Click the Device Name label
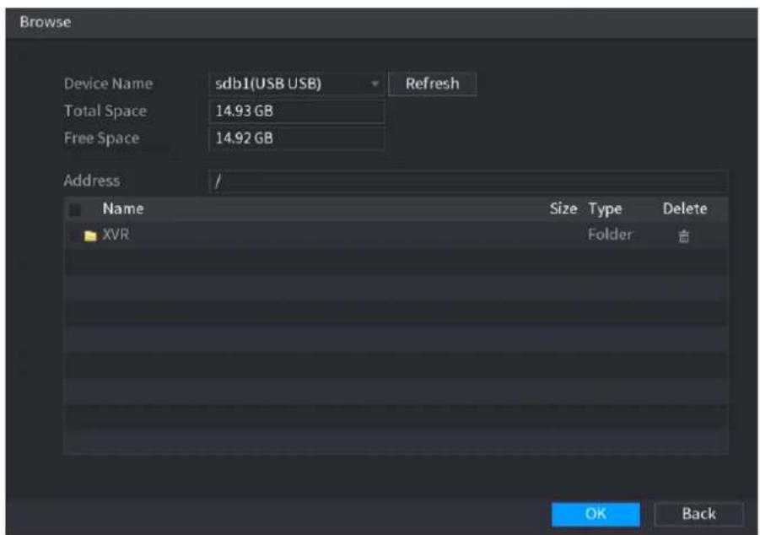This screenshot has width=760, height=535. pyautogui.click(x=108, y=84)
